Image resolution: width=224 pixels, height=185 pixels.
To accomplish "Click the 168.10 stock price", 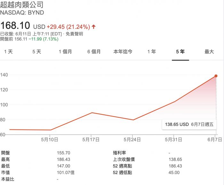I will [x=15, y=25].
